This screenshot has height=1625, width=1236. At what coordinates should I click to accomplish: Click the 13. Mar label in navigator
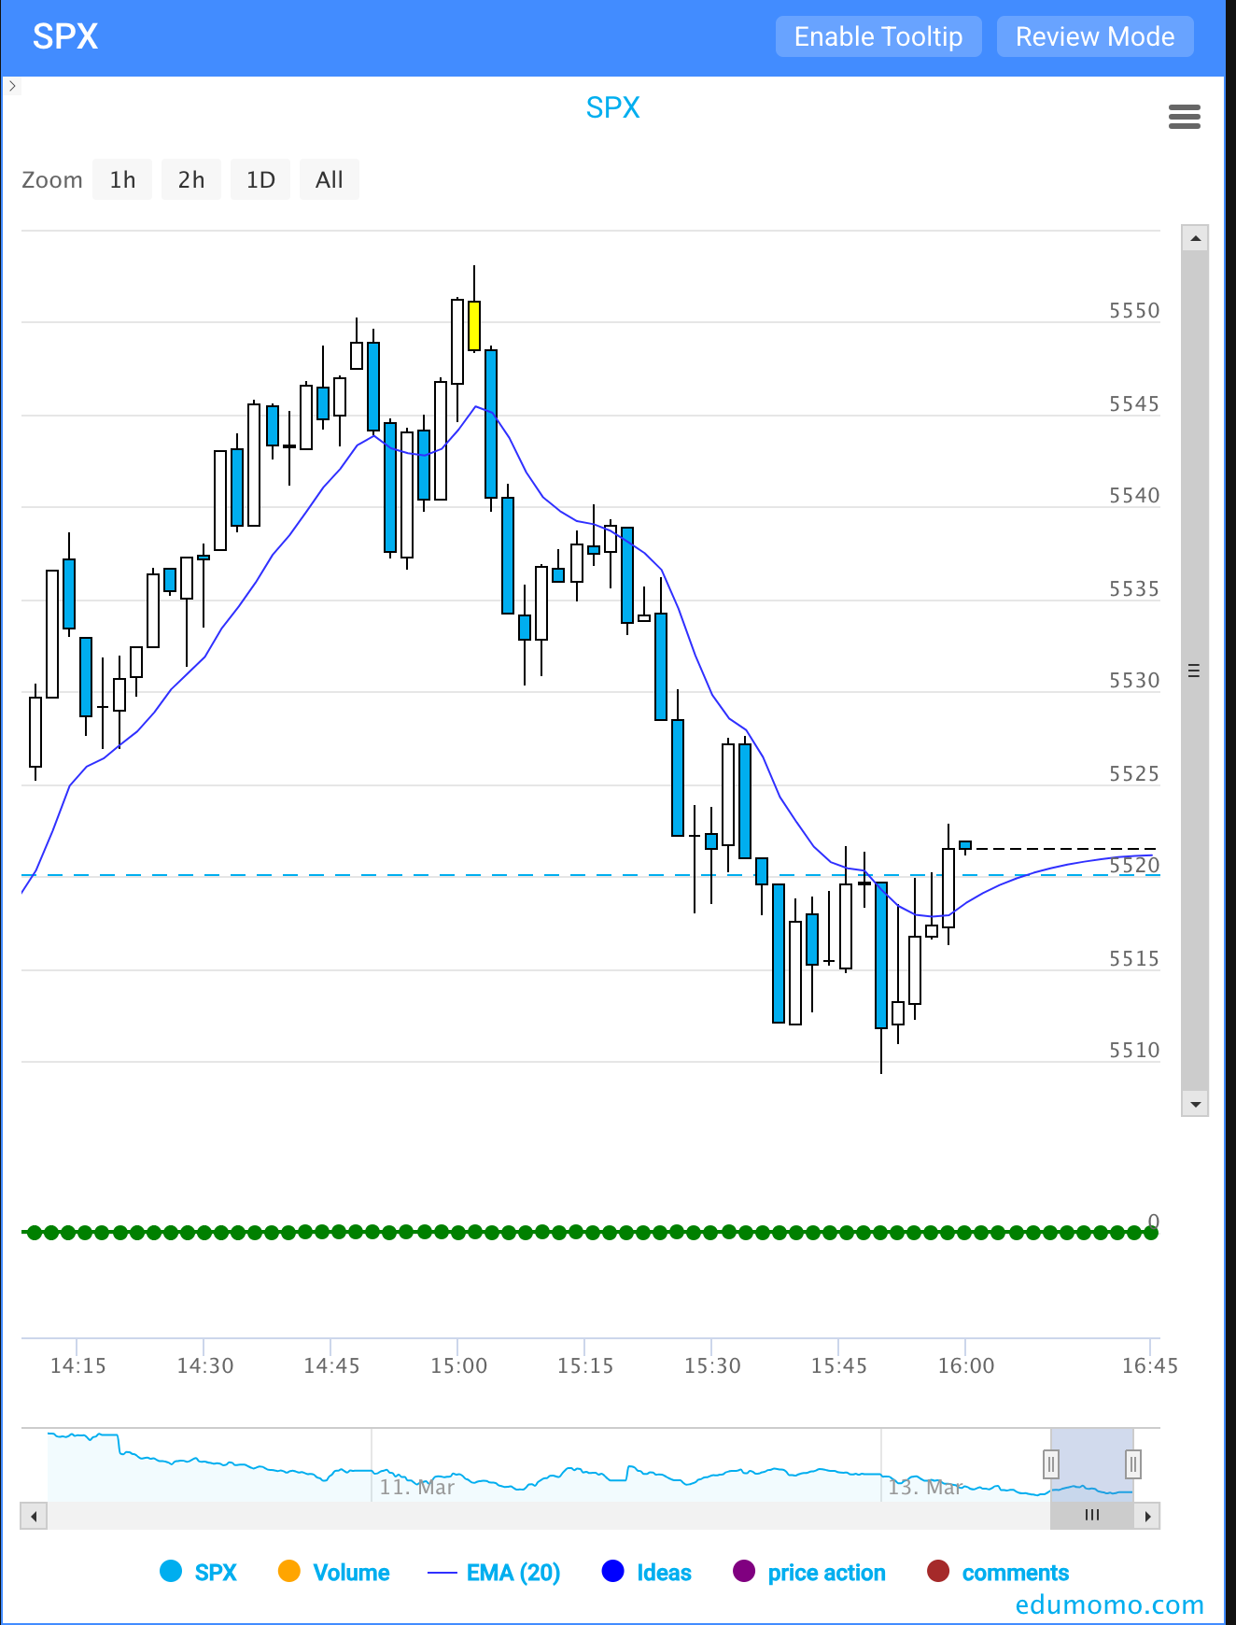[925, 1487]
